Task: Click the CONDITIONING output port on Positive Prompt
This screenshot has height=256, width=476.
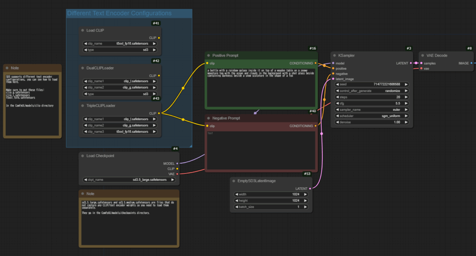Action: point(316,64)
